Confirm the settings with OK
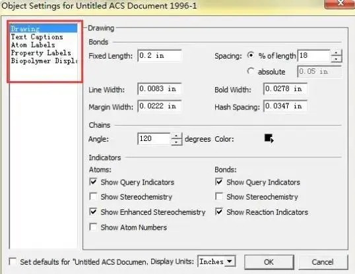Image resolution: width=355 pixels, height=274 pixels. click(269, 262)
